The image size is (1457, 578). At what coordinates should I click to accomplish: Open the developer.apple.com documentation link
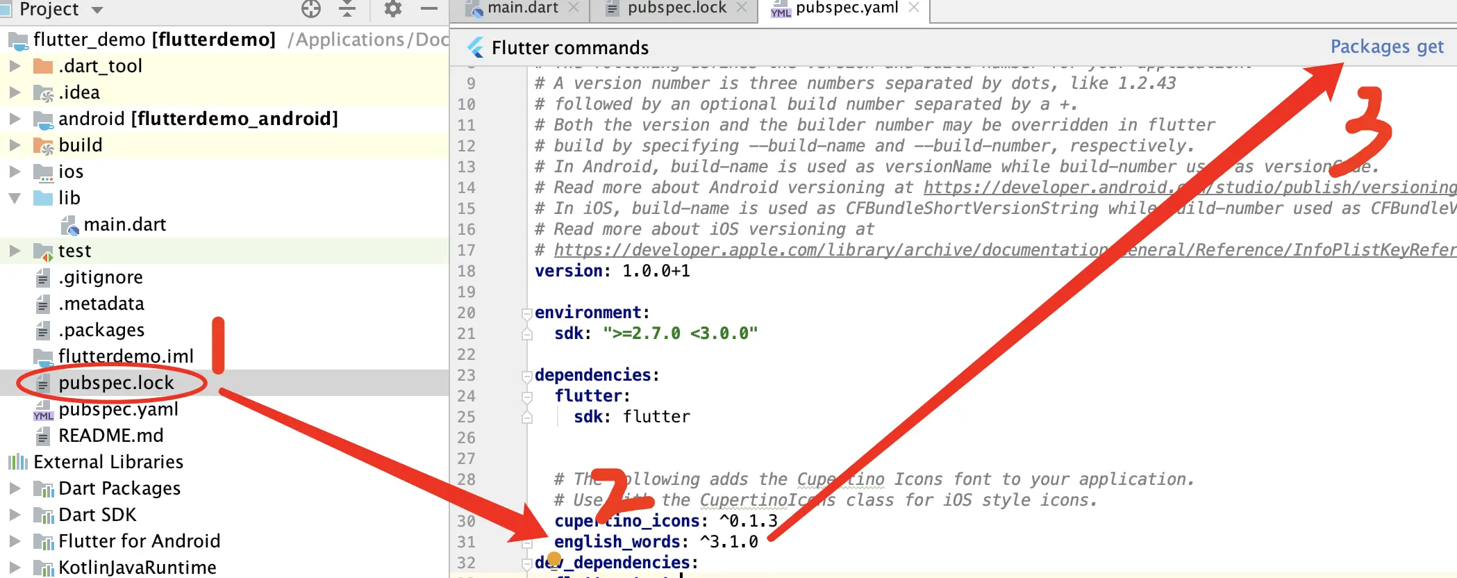pyautogui.click(x=1005, y=250)
